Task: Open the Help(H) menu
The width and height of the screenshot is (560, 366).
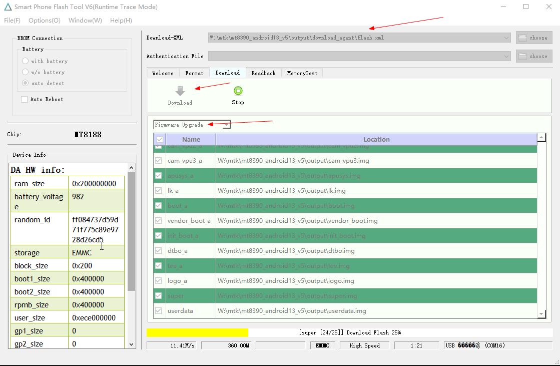Action: click(121, 21)
